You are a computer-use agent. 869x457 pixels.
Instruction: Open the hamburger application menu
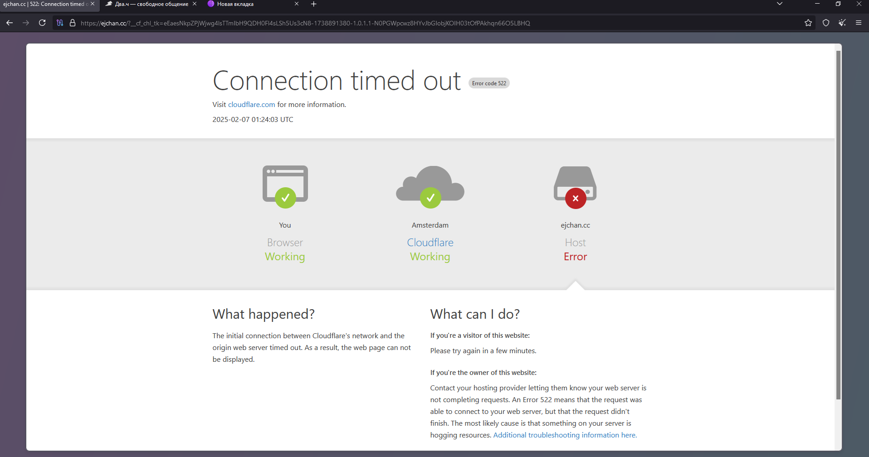(x=859, y=23)
